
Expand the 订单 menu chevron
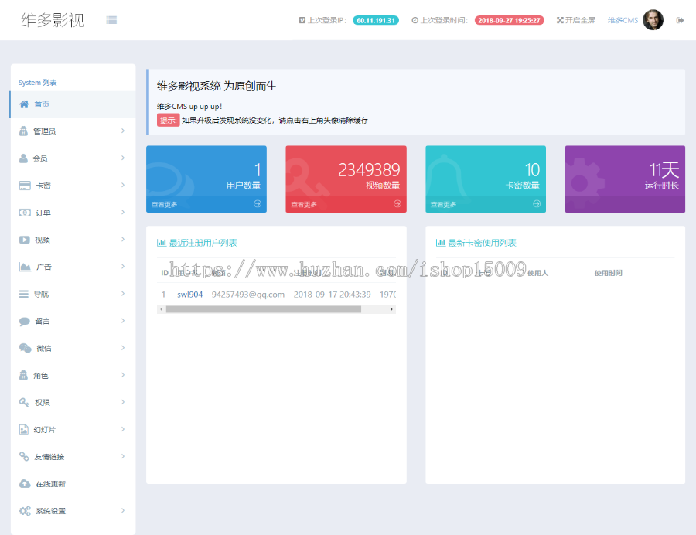123,213
